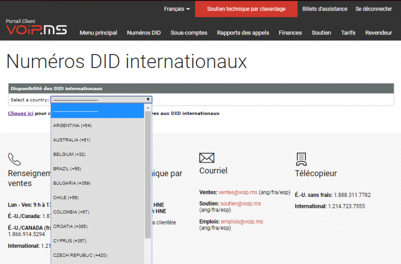Pick BULGARIA (+359) from the list
401x264 pixels.
(97, 183)
